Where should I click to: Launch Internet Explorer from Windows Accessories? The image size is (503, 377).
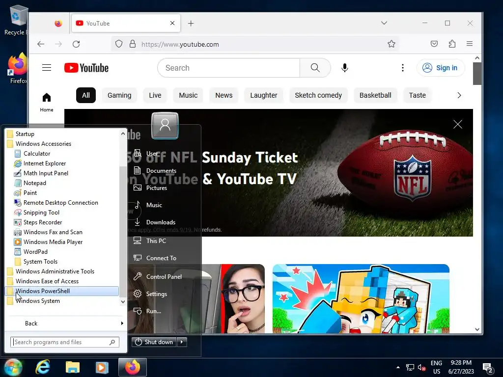40,163
